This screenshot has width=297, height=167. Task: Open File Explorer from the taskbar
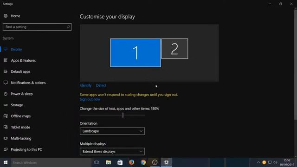tap(108, 162)
